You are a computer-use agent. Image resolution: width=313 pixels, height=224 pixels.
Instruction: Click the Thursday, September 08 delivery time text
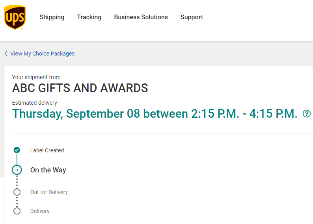tap(155, 114)
